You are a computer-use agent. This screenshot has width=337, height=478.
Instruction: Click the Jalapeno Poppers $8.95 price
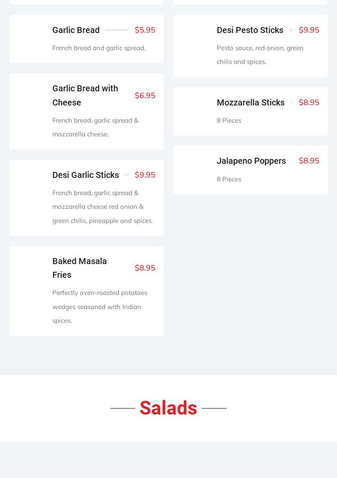[309, 161]
